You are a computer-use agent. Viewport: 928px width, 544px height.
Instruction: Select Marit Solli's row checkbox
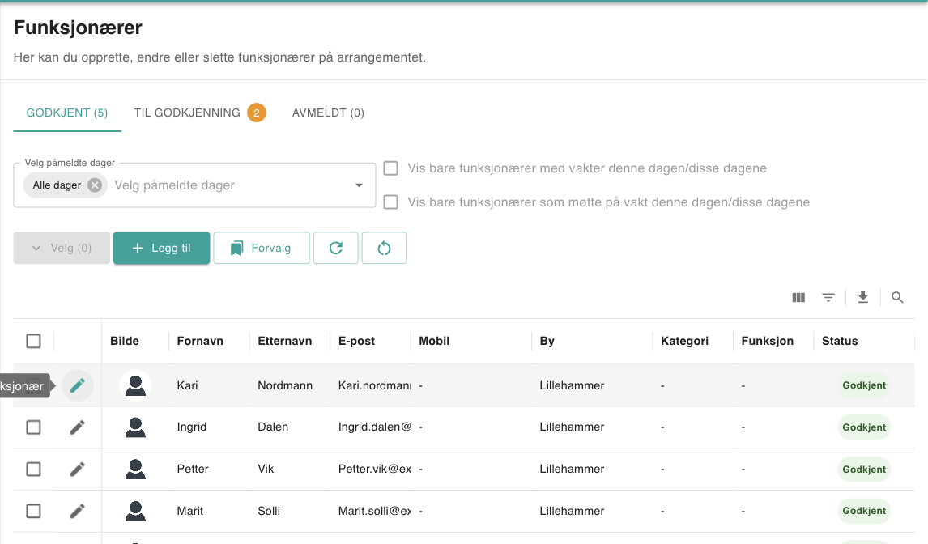(x=34, y=511)
